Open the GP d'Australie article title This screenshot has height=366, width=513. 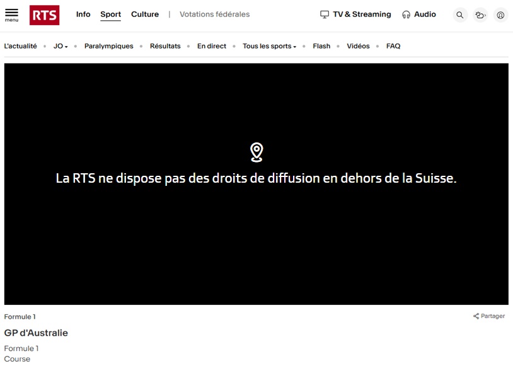point(36,333)
